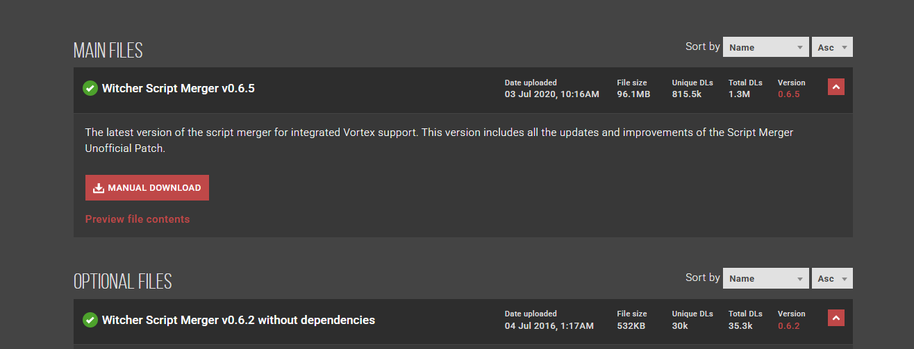Click version number 0.6.2 in red
The image size is (914, 349).
point(788,326)
